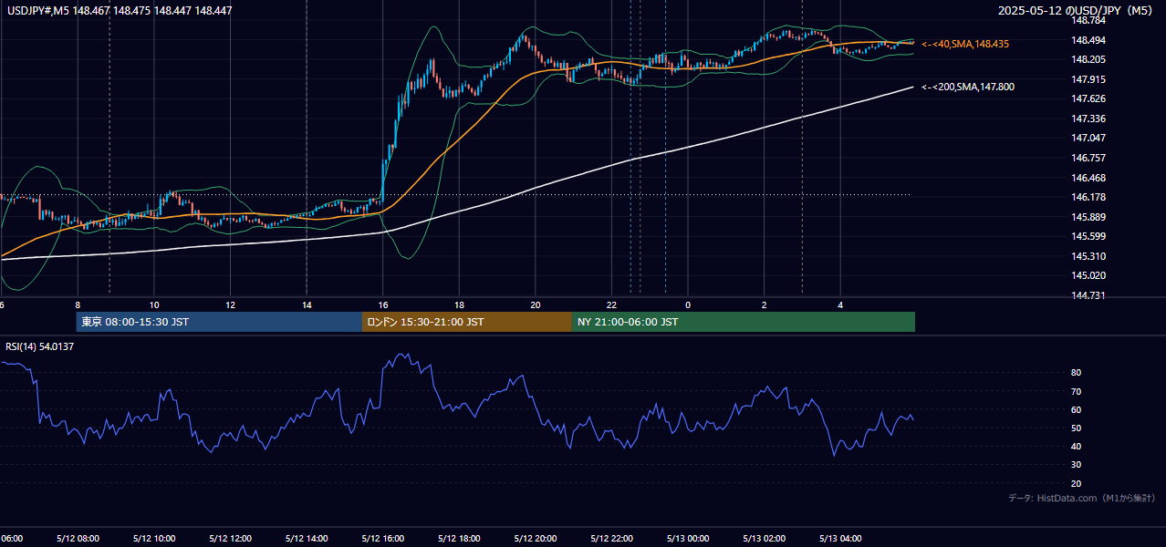Click the 5/13 00:00 date label
1166x547 pixels.
[x=688, y=539]
